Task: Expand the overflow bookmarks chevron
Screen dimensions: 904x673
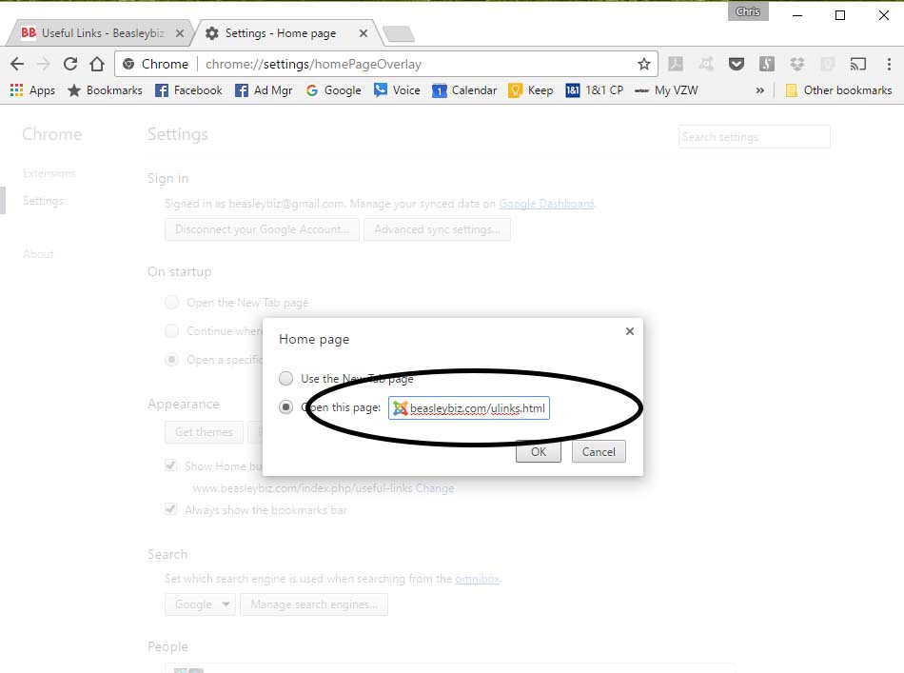Action: (759, 89)
